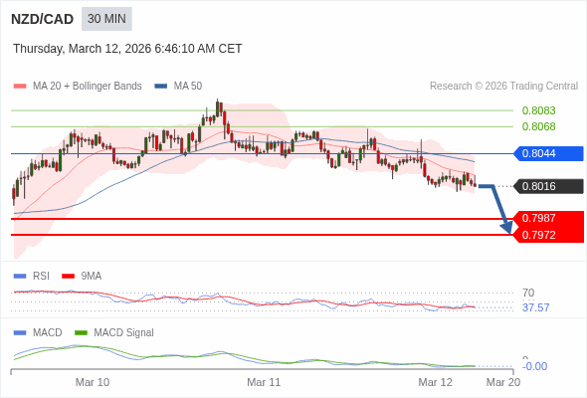587x398 pixels.
Task: Click the RSI value 37.57
Action: coord(535,307)
